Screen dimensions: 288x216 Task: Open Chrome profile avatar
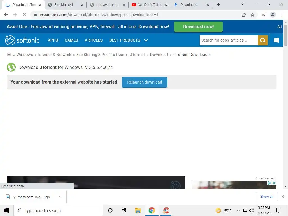tap(273, 15)
